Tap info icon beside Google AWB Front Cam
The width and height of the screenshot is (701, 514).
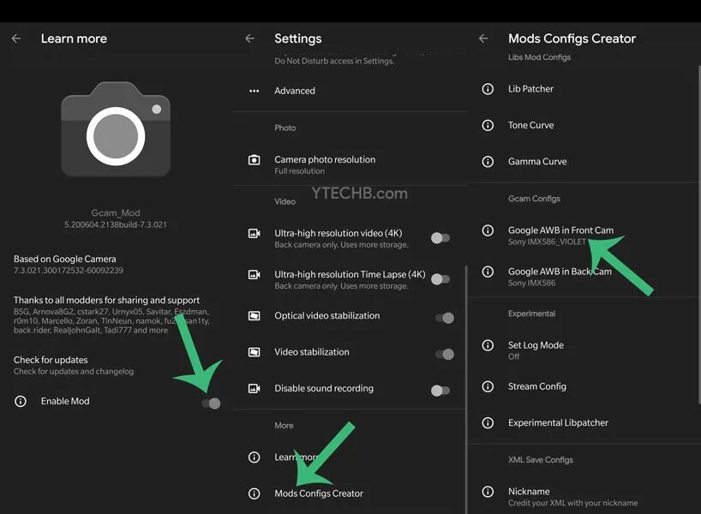pos(488,230)
